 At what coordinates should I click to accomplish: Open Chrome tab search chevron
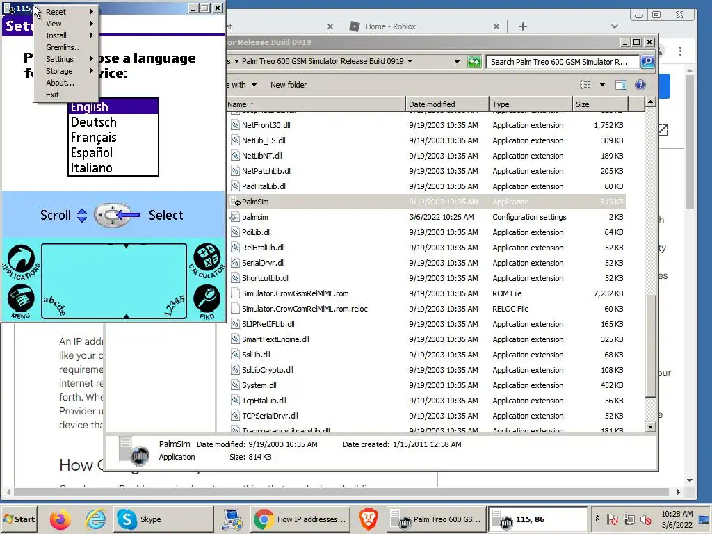(615, 26)
